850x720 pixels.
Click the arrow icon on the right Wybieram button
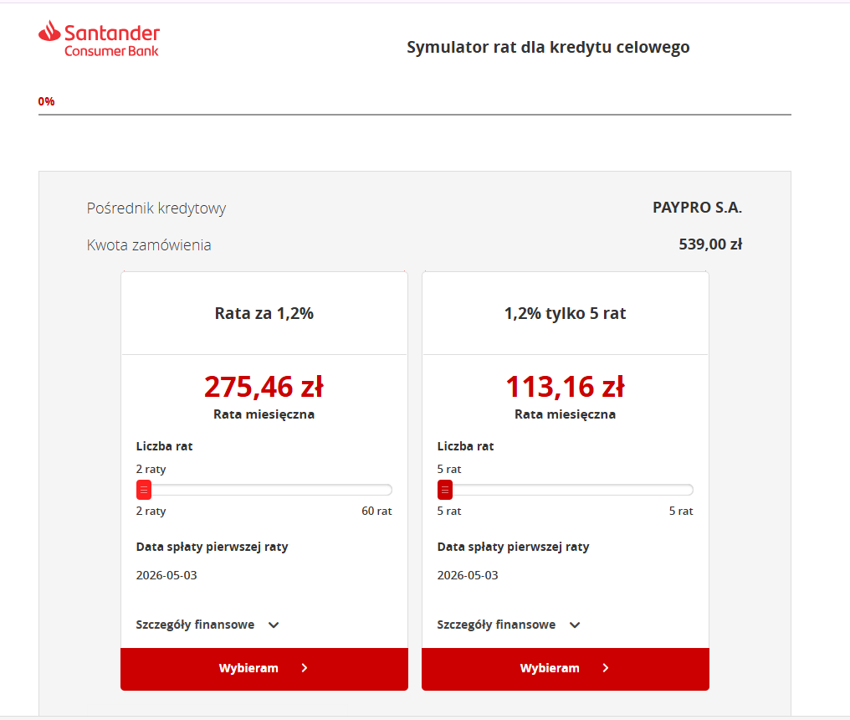tap(606, 668)
